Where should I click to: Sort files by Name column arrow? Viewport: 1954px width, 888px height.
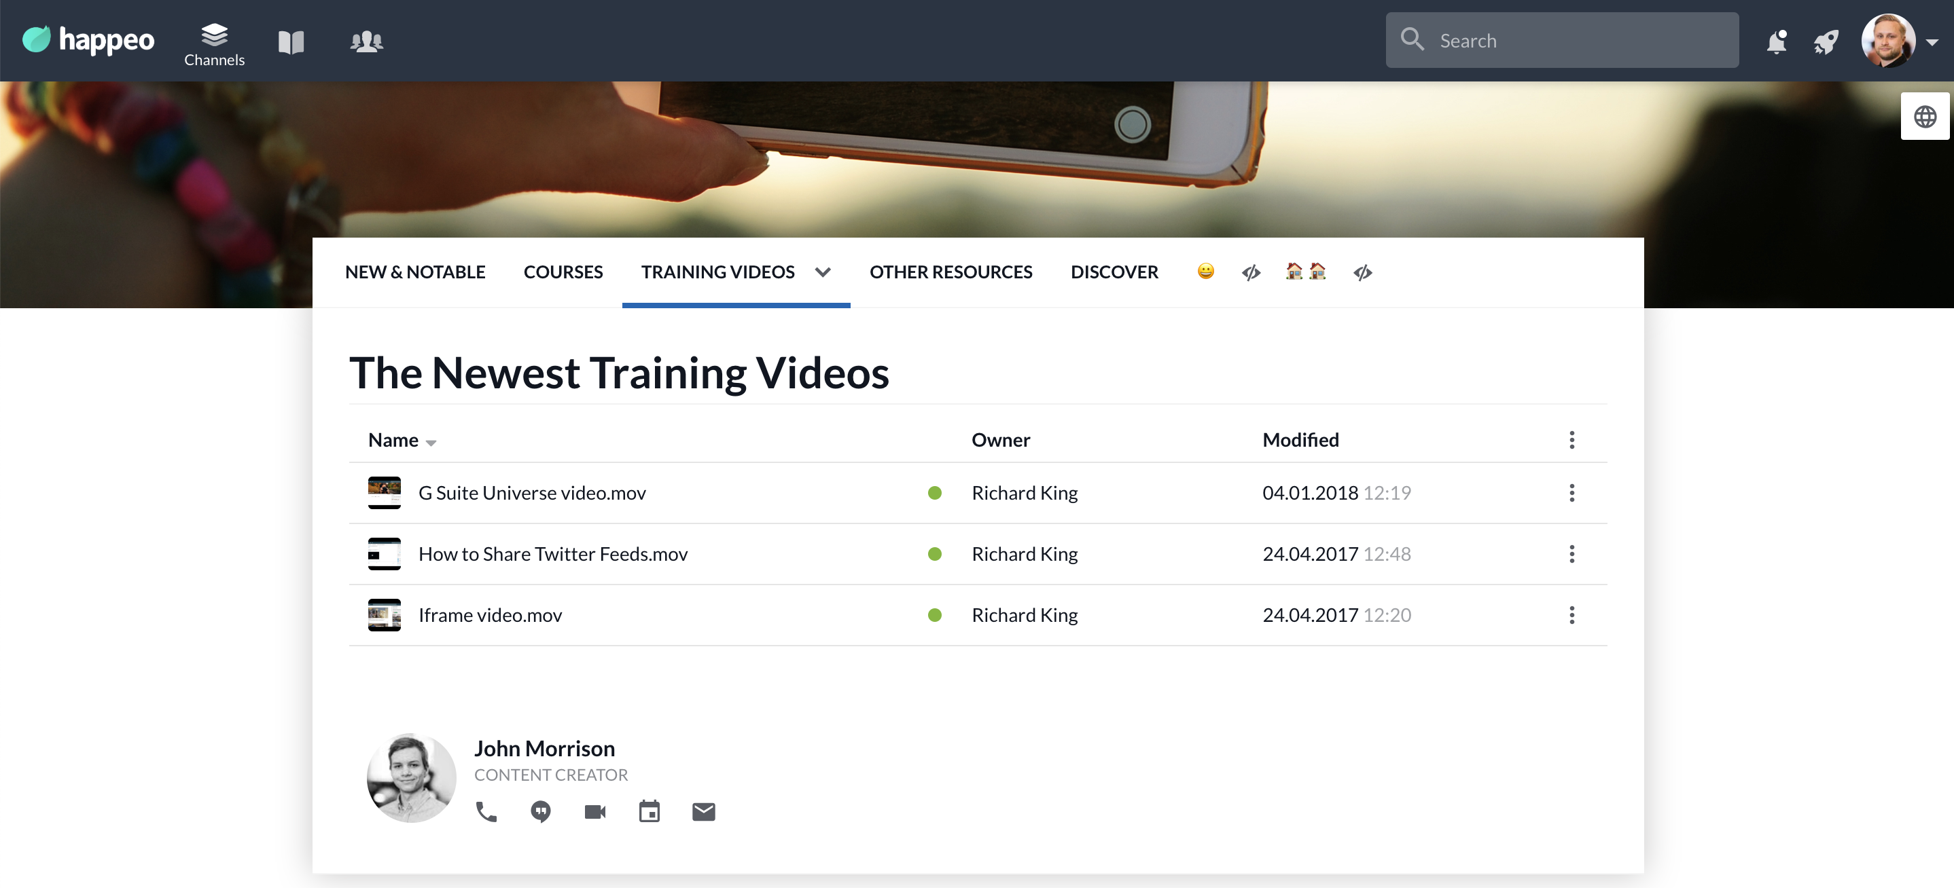pos(431,443)
